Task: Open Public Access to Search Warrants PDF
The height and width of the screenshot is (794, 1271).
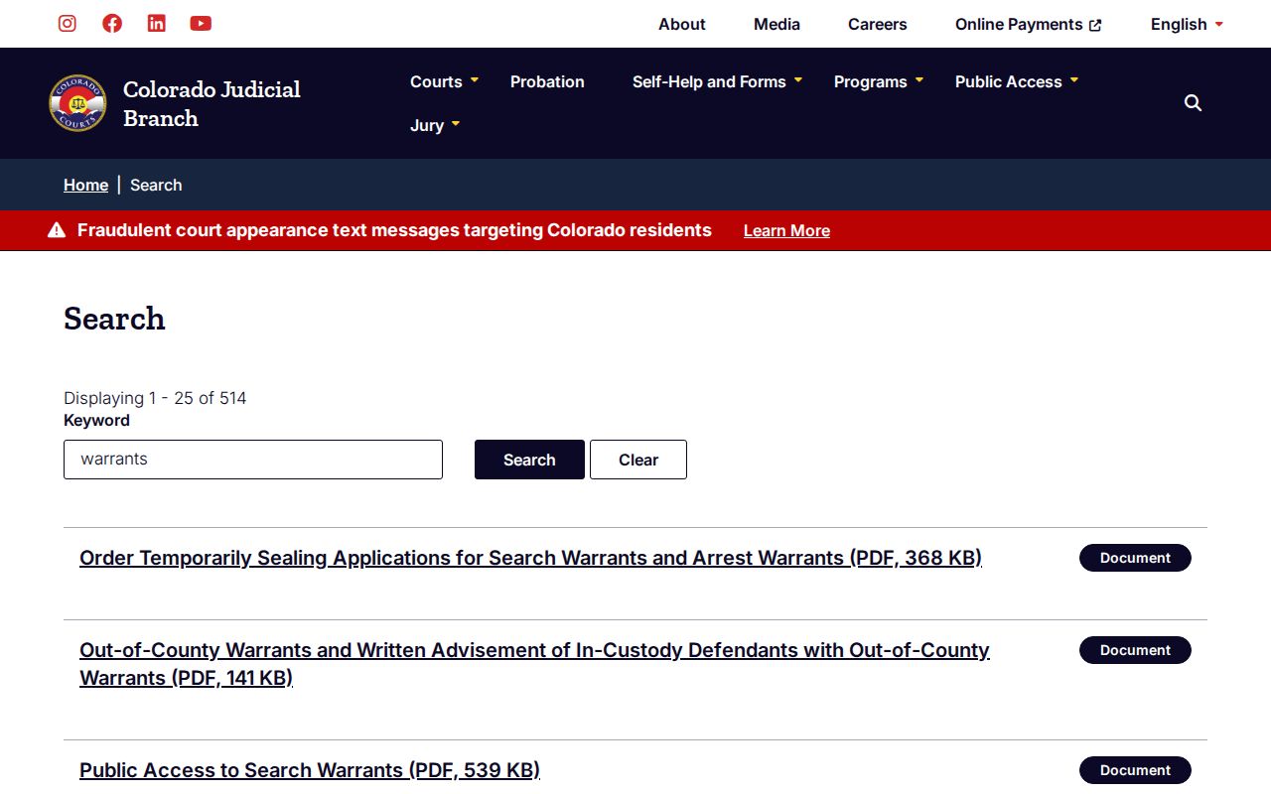Action: tap(310, 770)
